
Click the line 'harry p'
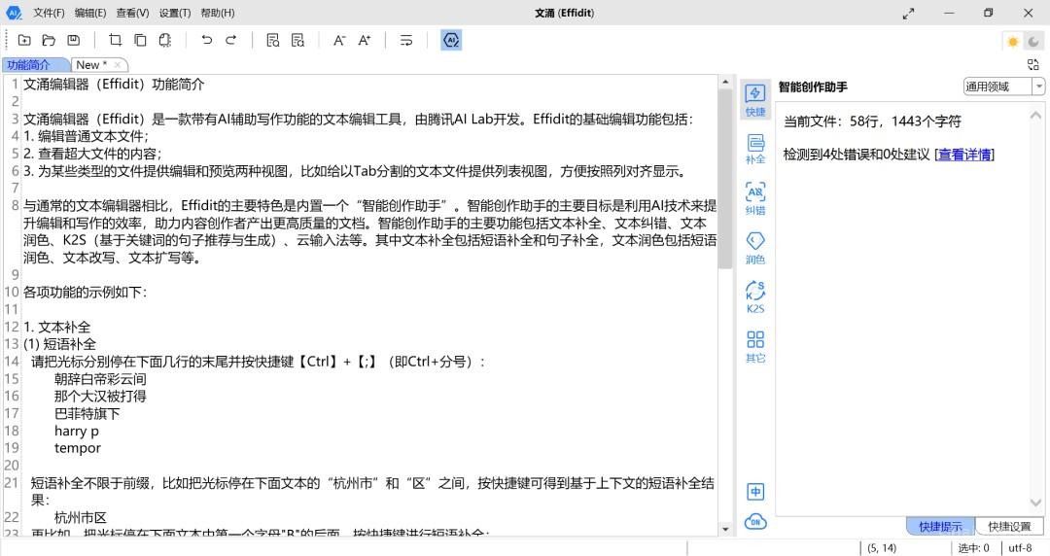[77, 431]
